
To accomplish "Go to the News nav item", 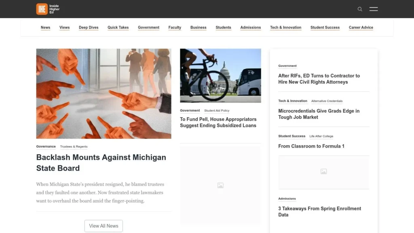I will pyautogui.click(x=45, y=28).
